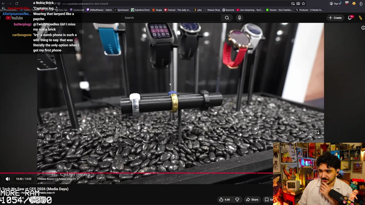
Task: Open the Live streaming - YouT... bookmark
Action: tap(250, 10)
